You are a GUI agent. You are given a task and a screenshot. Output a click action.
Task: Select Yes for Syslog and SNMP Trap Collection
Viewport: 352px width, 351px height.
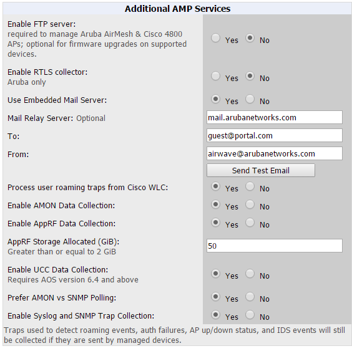pos(215,315)
